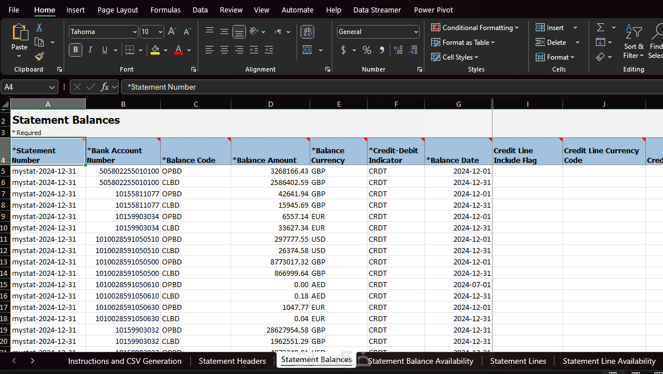Screen dimensions: 663x374
Task: Click the Format Painter brush icon
Action: click(39, 56)
